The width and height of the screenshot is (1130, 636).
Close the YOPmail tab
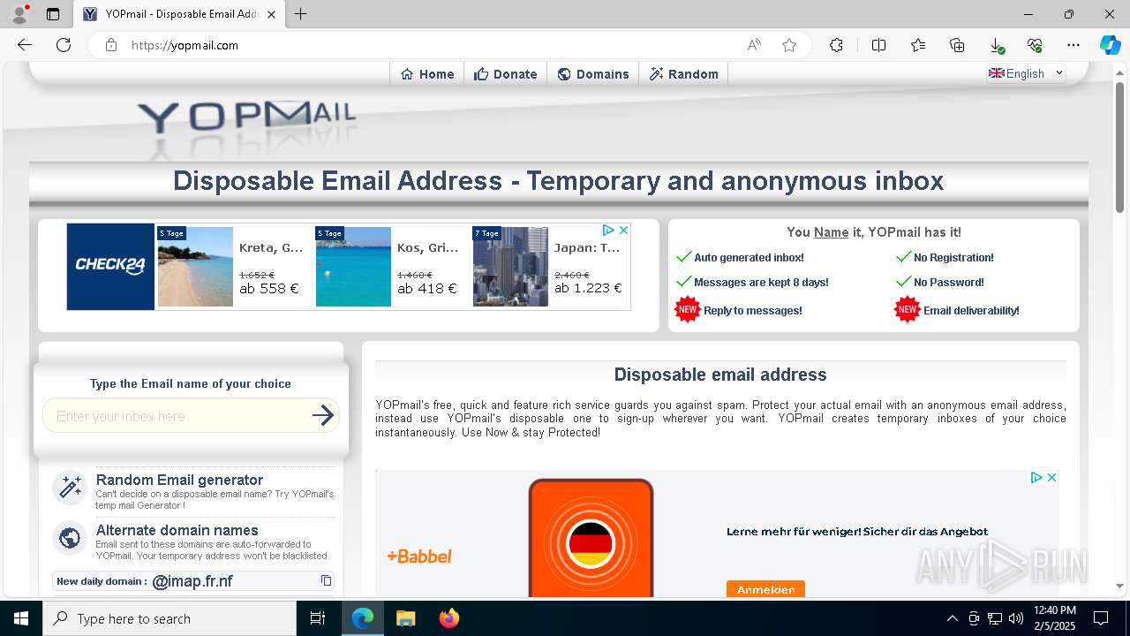tap(271, 14)
